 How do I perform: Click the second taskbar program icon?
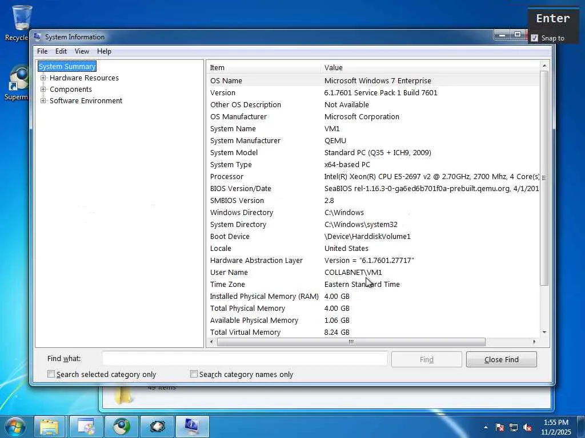click(x=86, y=427)
